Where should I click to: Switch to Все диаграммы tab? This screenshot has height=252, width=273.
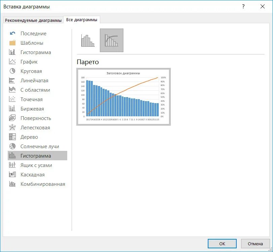point(82,20)
